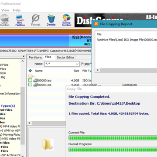Click the File Copying Report window icon
This screenshot has width=157, height=157.
[x=96, y=24]
